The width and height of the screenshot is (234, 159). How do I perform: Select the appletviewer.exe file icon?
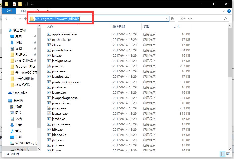click(x=49, y=34)
